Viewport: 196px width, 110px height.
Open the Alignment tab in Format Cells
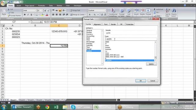point(97,24)
